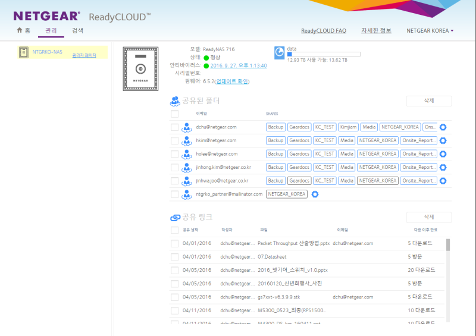Click the NTGRKO-NAS device icon in sidebar
The width and height of the screenshot is (476, 336).
coord(24,52)
